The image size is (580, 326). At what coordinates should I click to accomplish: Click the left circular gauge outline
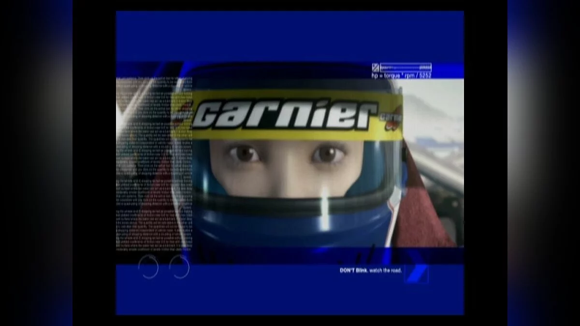pyautogui.click(x=148, y=267)
